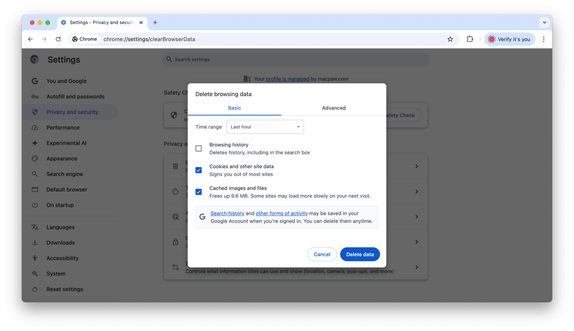The height and width of the screenshot is (331, 574).
Task: Click the Safety Check button
Action: 404,115
